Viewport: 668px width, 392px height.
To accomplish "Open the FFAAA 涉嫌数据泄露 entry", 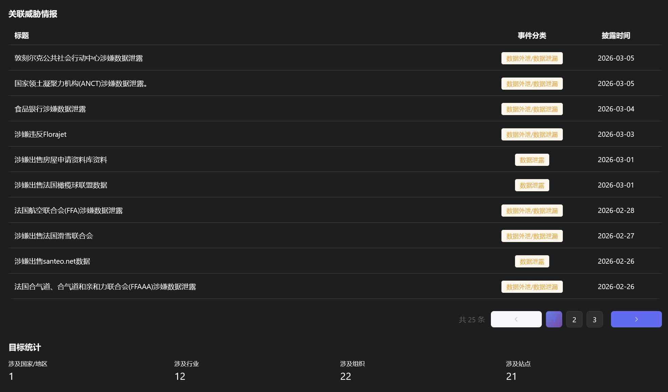I will click(x=105, y=287).
